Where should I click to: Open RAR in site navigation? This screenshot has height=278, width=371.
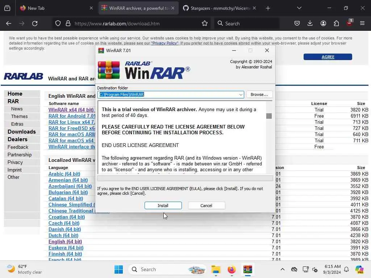point(13,101)
